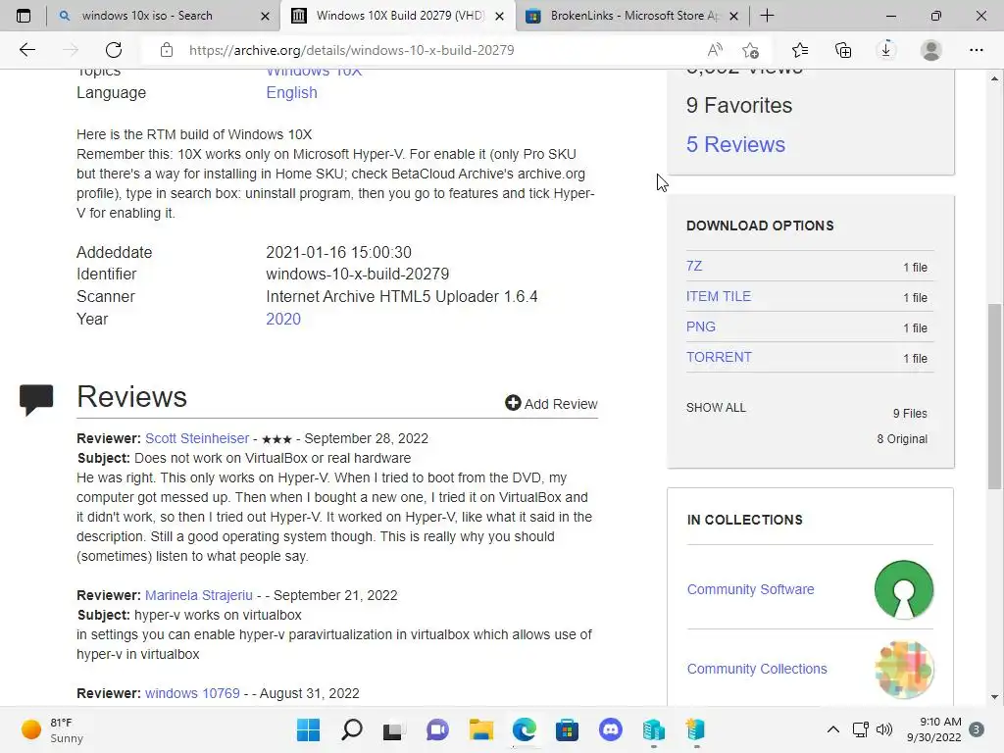Open reviewer Marinela Strajeriu profile

click(198, 595)
